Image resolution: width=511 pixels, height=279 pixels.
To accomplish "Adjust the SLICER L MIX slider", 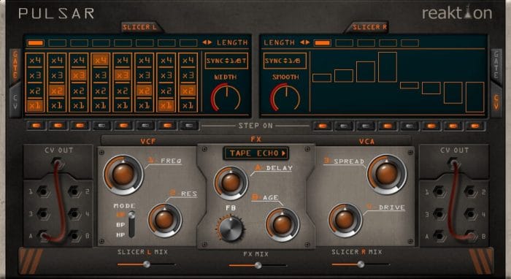I will [146, 264].
